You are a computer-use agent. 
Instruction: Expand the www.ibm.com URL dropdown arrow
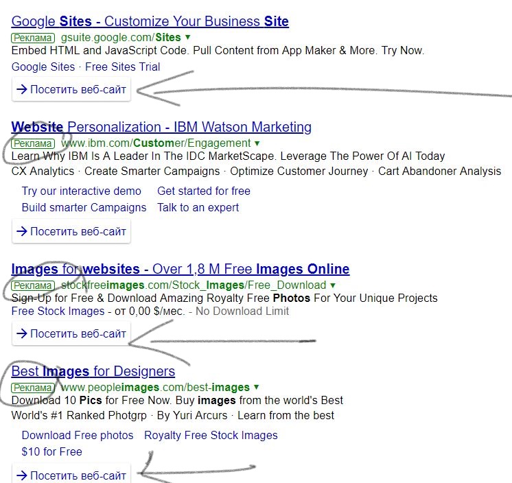(257, 143)
